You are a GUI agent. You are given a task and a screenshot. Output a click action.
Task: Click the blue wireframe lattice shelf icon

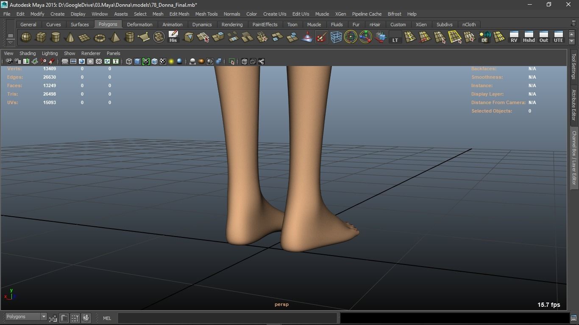coord(336,37)
